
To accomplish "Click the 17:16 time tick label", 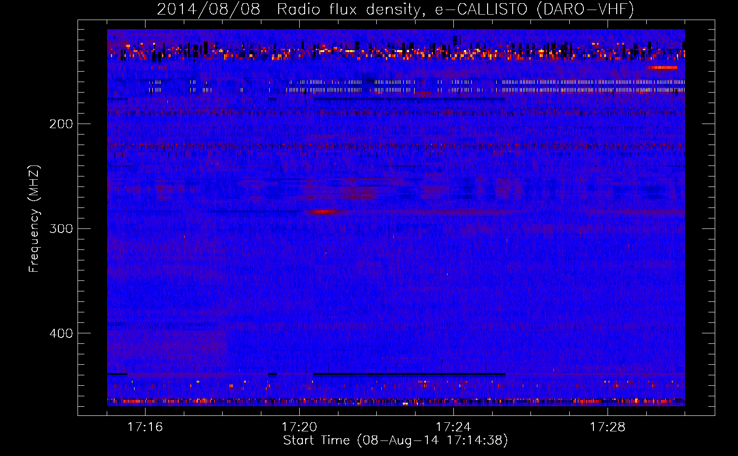I will click(x=145, y=427).
